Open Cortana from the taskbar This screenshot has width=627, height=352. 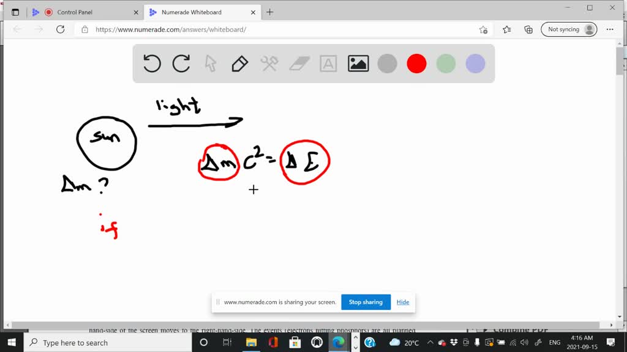203,342
